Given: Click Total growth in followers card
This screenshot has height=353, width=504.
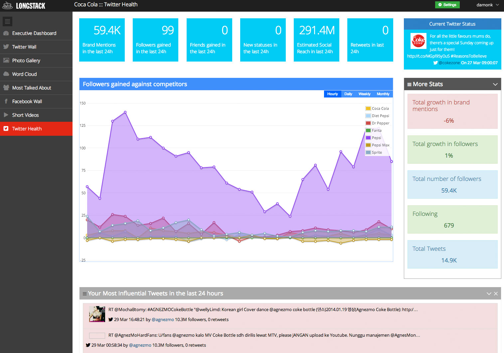Looking at the screenshot, I should pos(452,150).
